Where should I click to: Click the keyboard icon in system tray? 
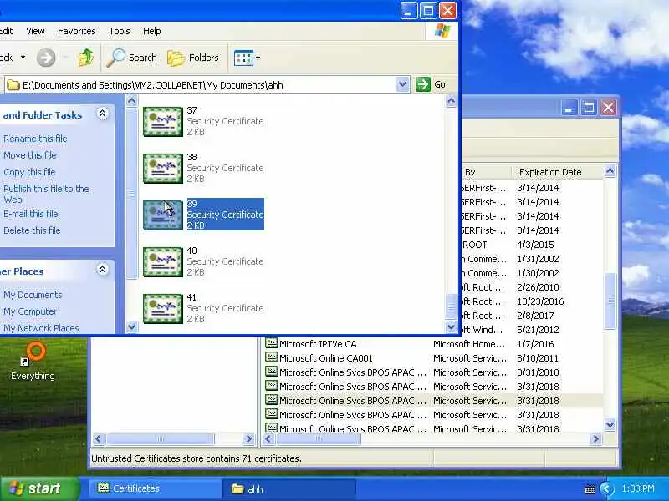pyautogui.click(x=590, y=489)
